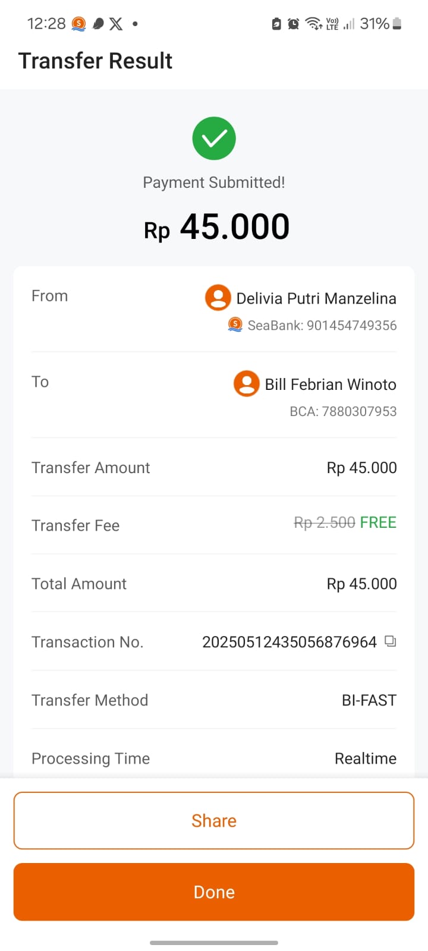Tap recipient Bill Febrian's avatar icon
The width and height of the screenshot is (428, 951).
247,383
